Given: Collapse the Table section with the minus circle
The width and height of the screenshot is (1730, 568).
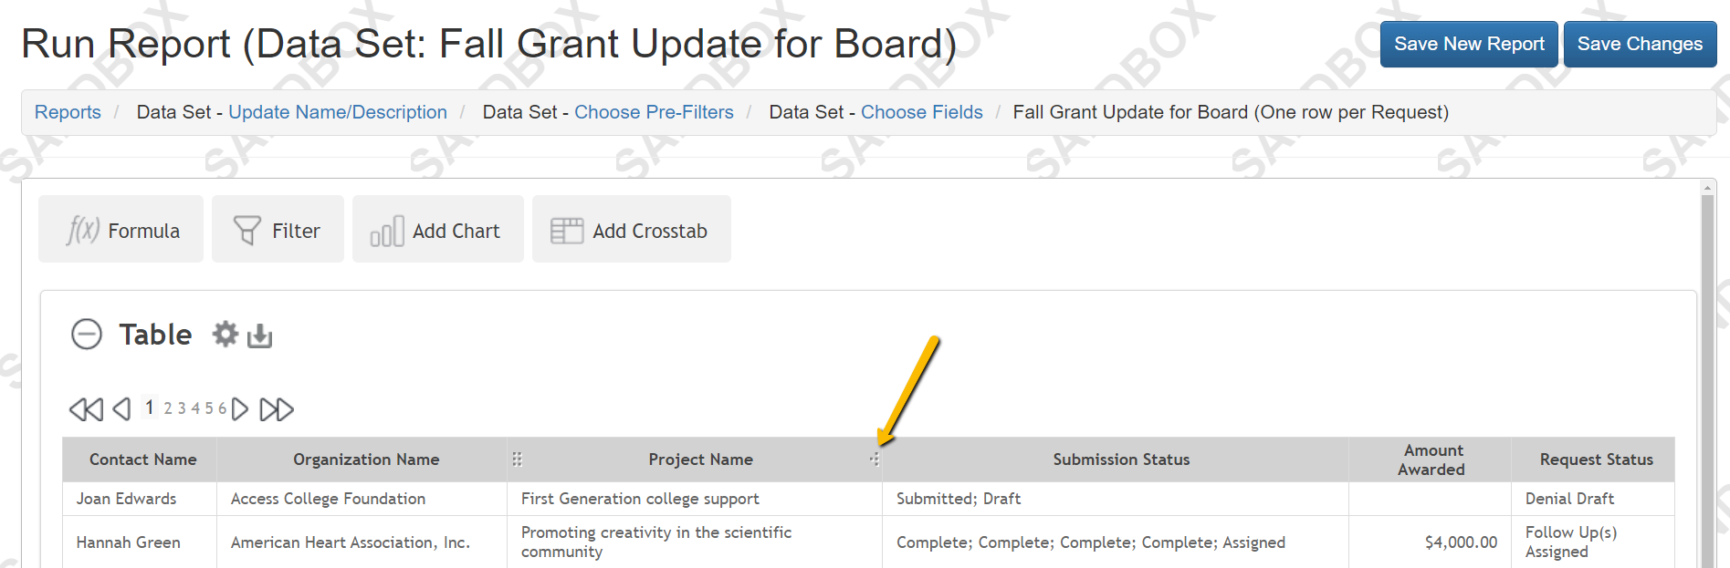Looking at the screenshot, I should [x=87, y=334].
